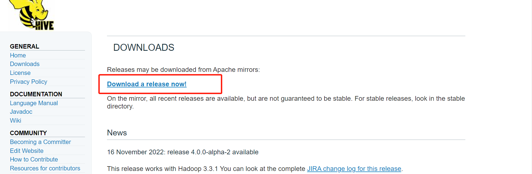Click the Apache Hive bee logo
532x174 pixels.
pos(31,14)
